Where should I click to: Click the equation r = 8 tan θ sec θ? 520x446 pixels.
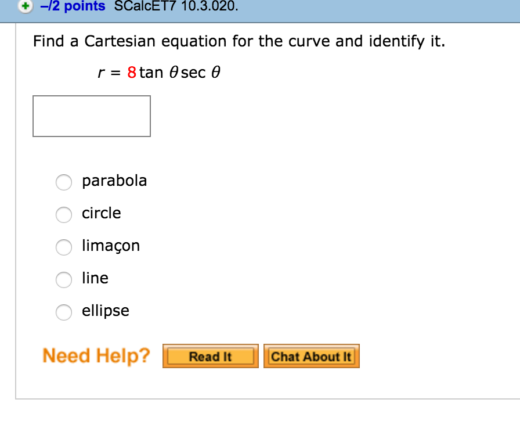[x=158, y=72]
